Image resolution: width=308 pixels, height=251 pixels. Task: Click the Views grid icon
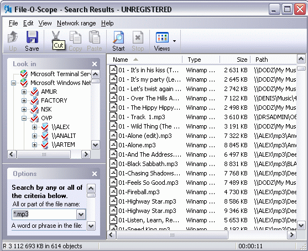click(x=162, y=37)
